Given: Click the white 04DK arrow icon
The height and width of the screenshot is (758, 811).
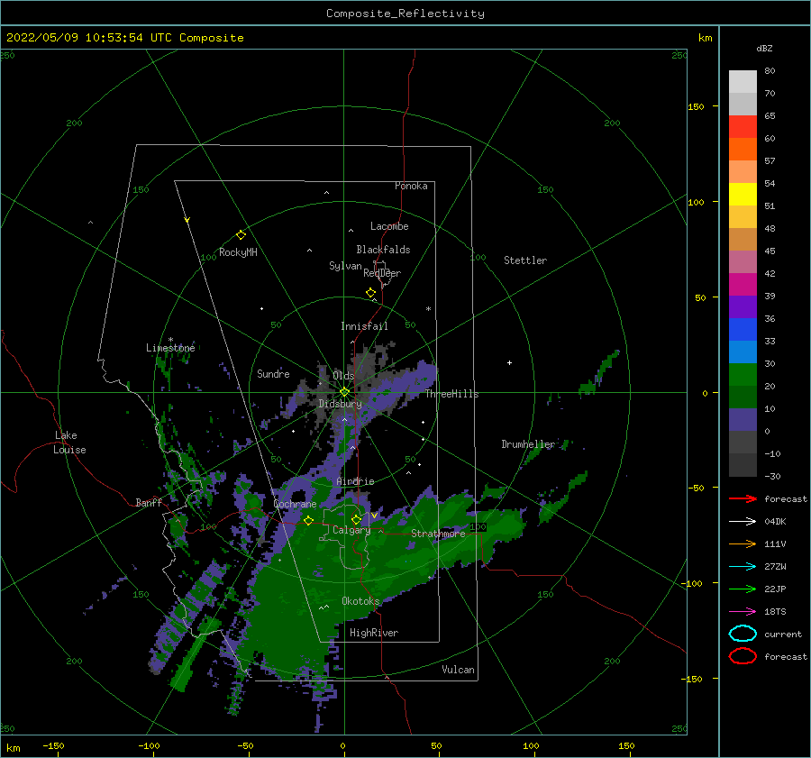Looking at the screenshot, I should 743,522.
